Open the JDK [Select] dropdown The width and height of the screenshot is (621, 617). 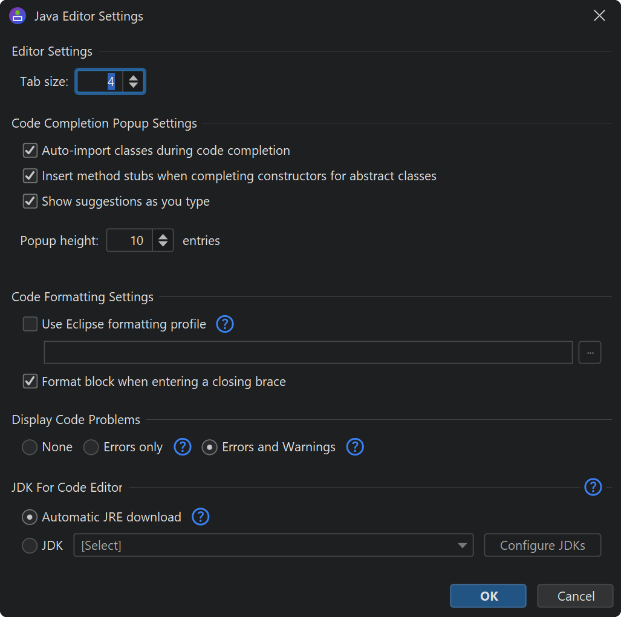point(273,546)
